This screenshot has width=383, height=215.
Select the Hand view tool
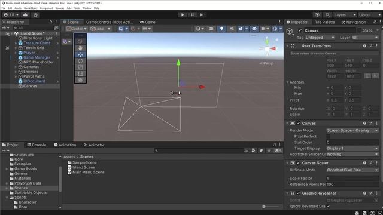(x=80, y=48)
